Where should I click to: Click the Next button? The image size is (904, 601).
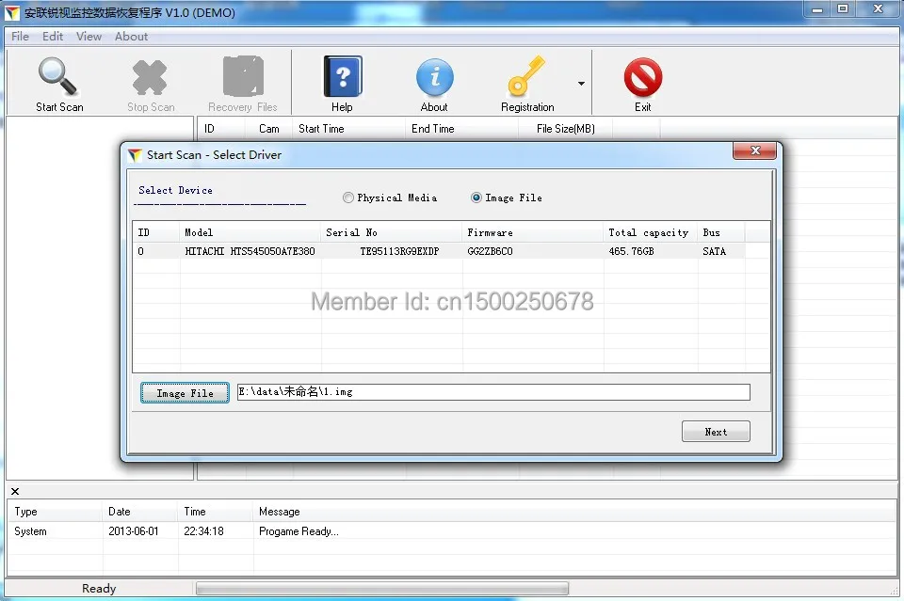(716, 431)
